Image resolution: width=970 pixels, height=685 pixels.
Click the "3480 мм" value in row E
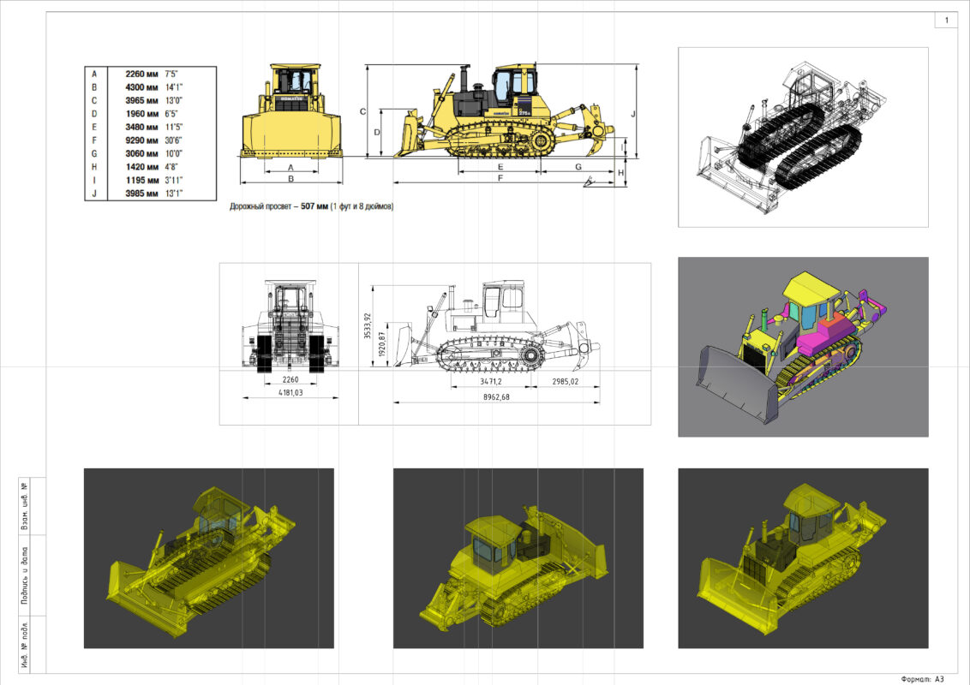pyautogui.click(x=141, y=128)
